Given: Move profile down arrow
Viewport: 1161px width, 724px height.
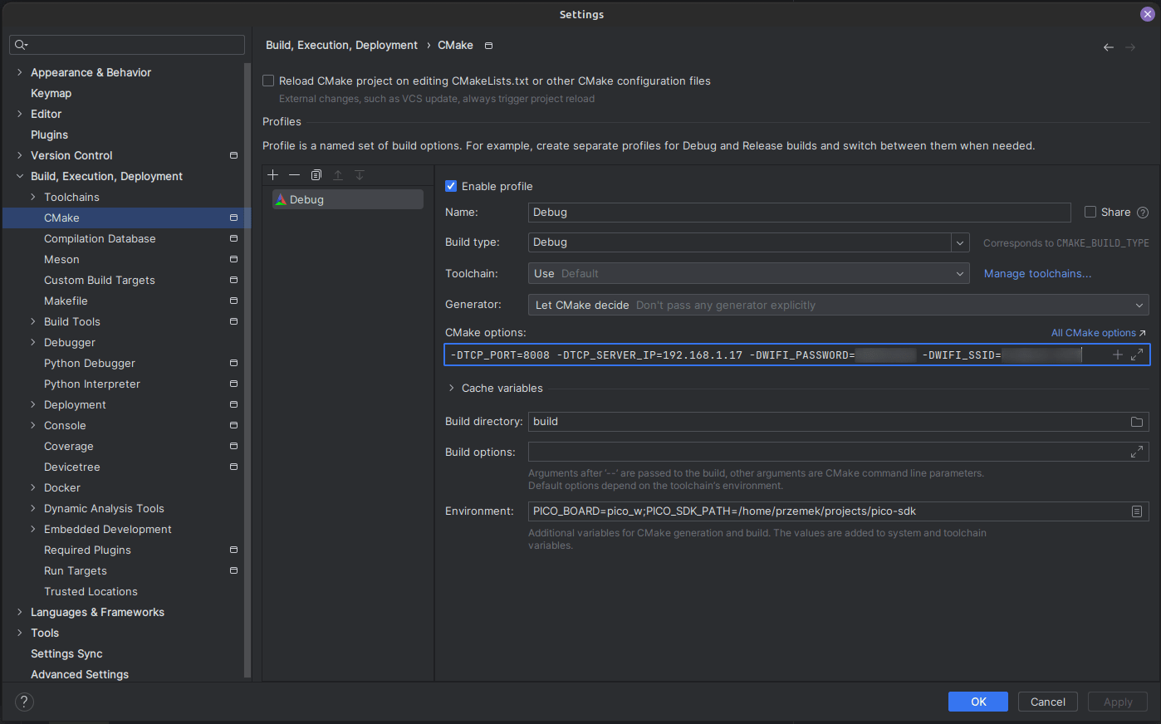Looking at the screenshot, I should point(360,174).
